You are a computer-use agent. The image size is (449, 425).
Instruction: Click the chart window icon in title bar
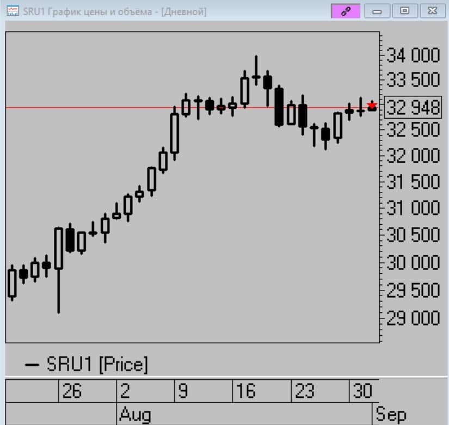14,11
